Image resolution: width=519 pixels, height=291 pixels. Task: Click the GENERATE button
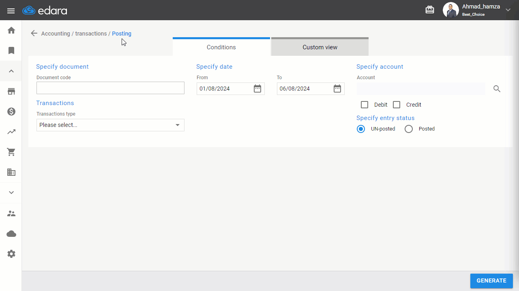(x=491, y=281)
